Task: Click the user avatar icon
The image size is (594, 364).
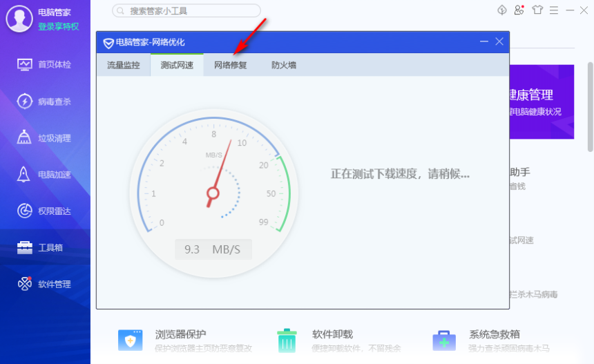Action: [x=19, y=19]
